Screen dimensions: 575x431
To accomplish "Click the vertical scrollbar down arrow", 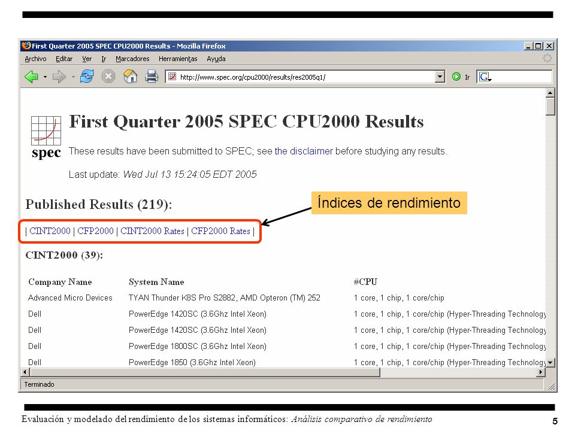I will [x=550, y=363].
